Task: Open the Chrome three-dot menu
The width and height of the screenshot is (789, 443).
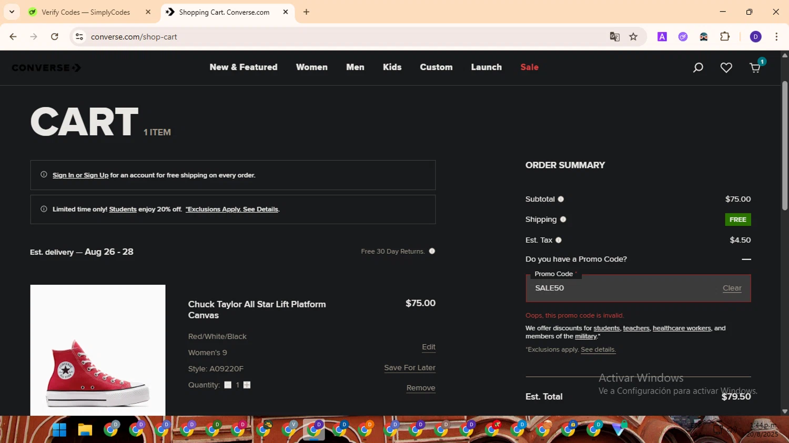Action: coord(776,37)
